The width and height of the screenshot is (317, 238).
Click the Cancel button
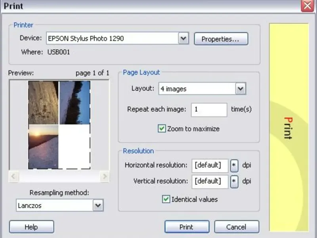237,227
